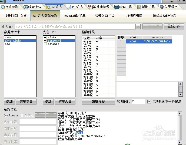186x145 pixels.
Task: Click the 当前用户 input field
Action: 38,129
